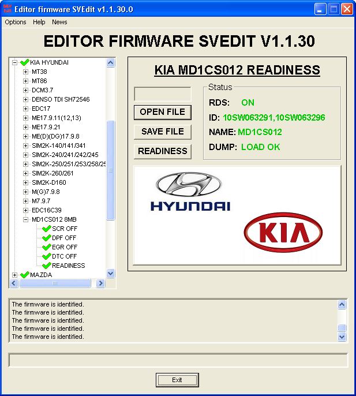This screenshot has width=356, height=396.
Task: Click the progress bar above Exit
Action: 178,360
